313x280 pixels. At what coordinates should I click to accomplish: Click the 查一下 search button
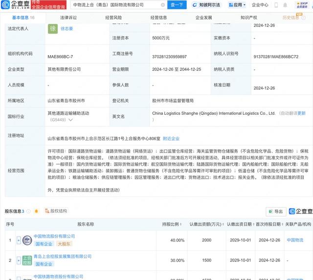pos(177,5)
